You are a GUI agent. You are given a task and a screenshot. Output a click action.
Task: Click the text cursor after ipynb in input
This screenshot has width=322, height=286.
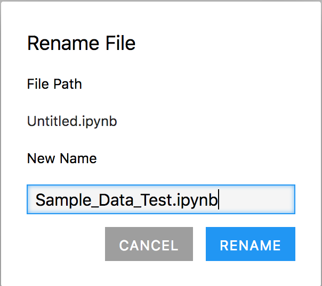219,199
